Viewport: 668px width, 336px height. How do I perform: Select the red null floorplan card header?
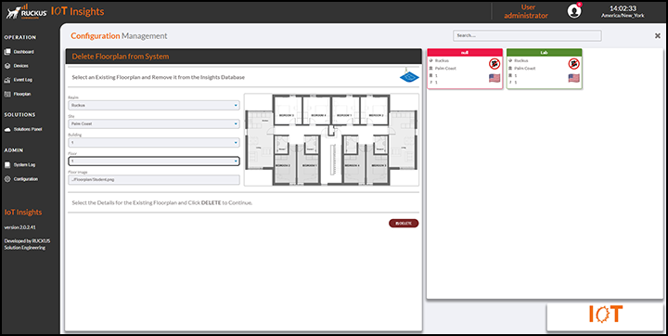(x=465, y=52)
